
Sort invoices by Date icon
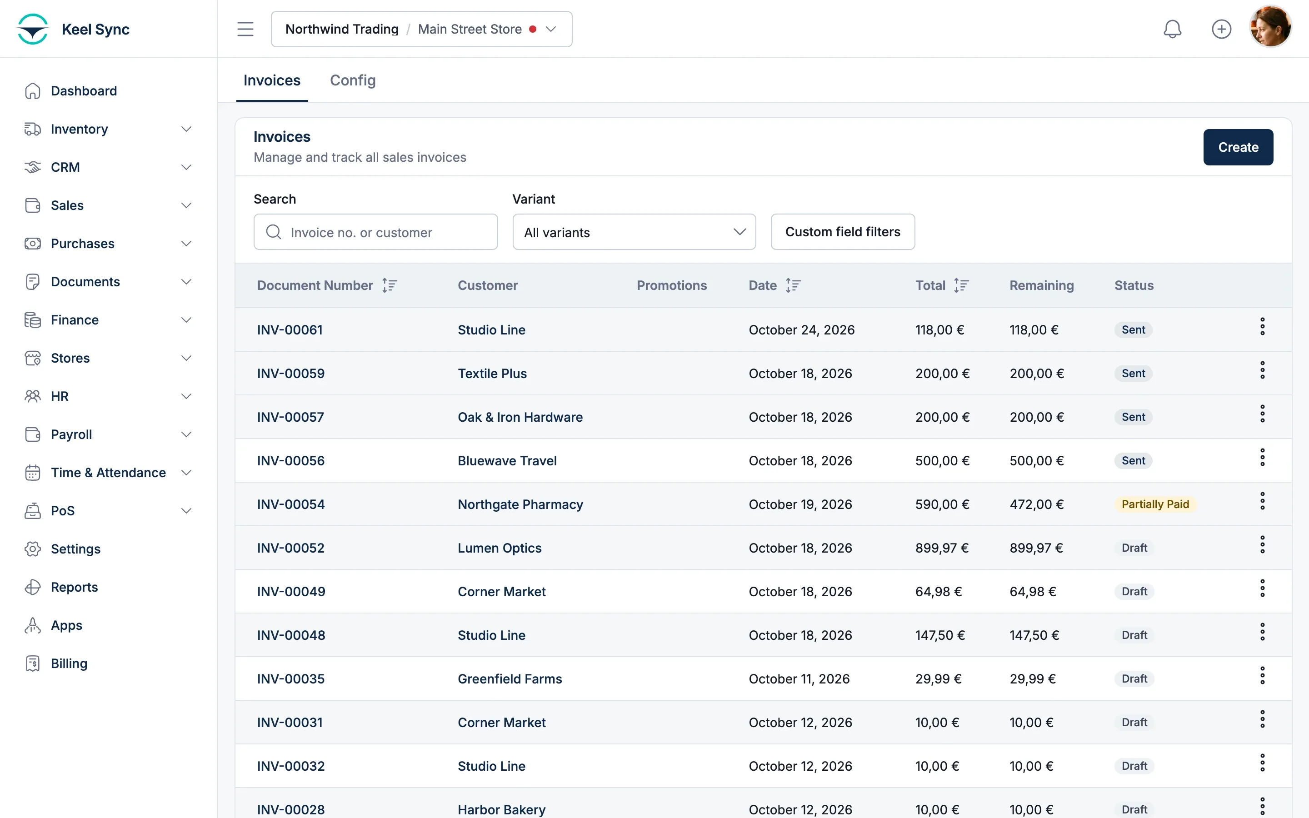pyautogui.click(x=793, y=285)
